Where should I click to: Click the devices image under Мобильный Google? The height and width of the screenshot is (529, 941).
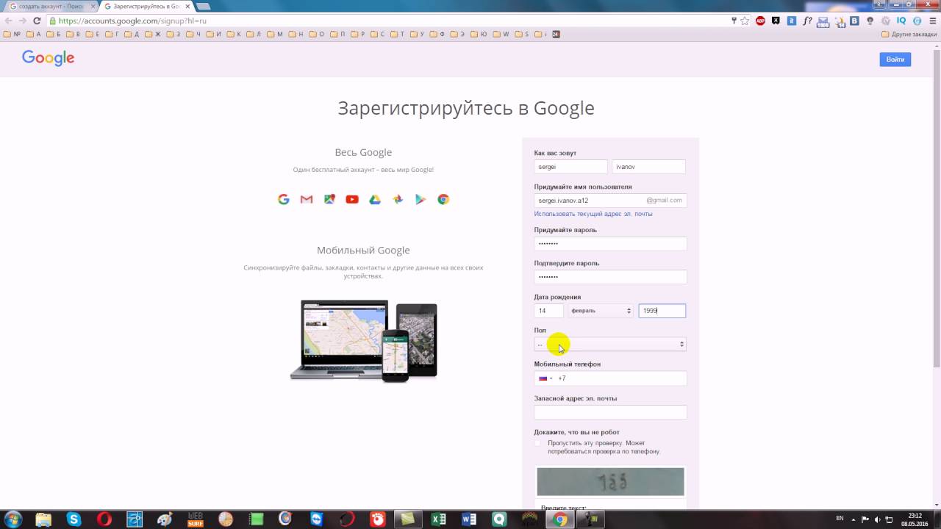[363, 341]
